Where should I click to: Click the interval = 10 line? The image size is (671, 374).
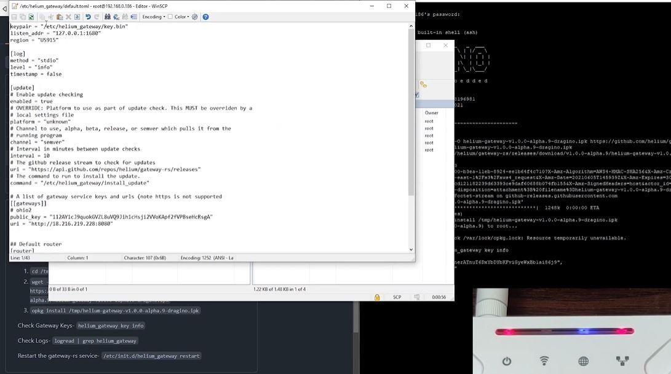(30, 156)
